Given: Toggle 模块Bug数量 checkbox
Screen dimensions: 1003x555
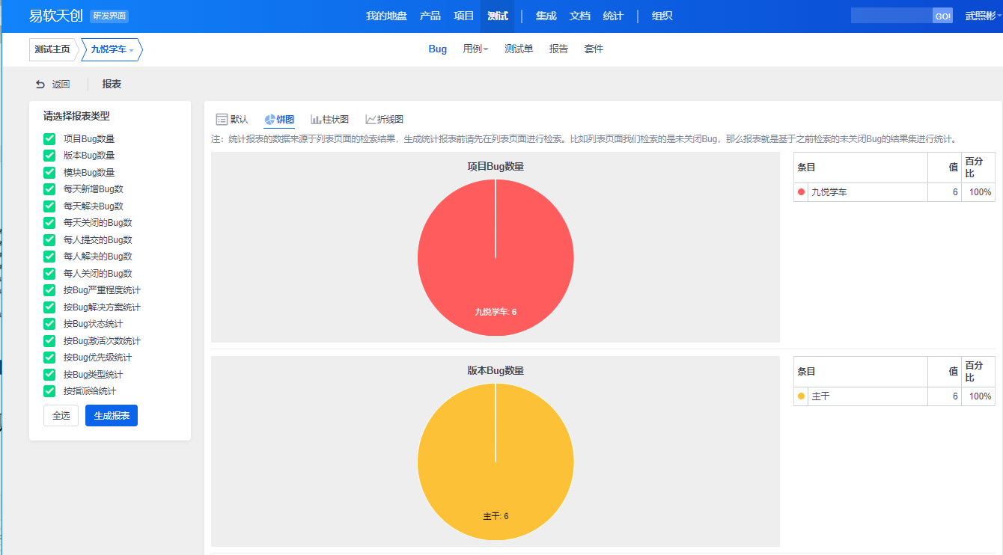Looking at the screenshot, I should (x=49, y=173).
